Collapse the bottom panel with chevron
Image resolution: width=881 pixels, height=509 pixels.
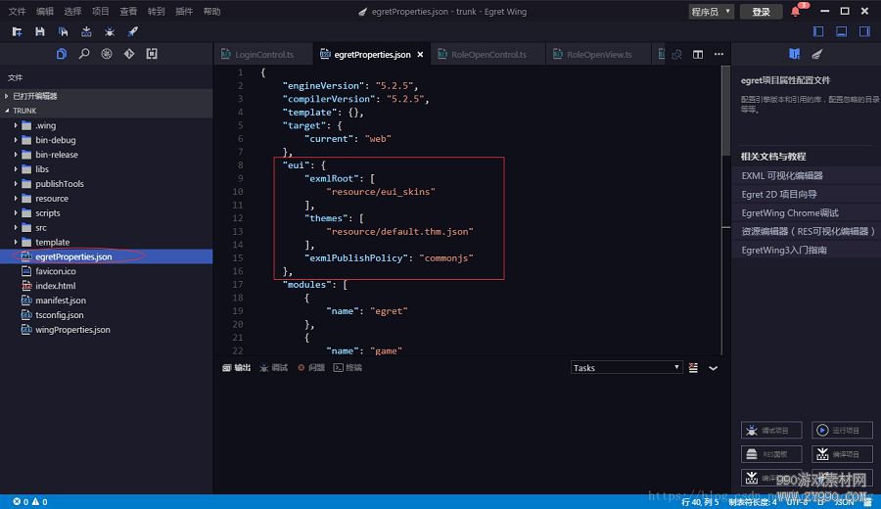pyautogui.click(x=714, y=368)
